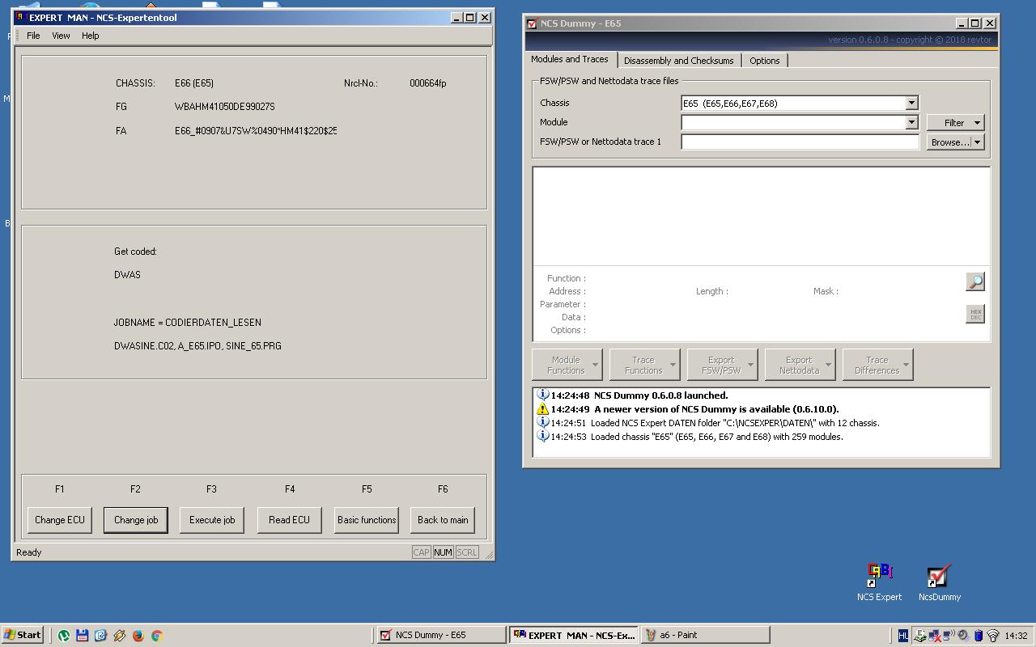Click the Back to main button
The width and height of the screenshot is (1036, 647).
point(443,520)
